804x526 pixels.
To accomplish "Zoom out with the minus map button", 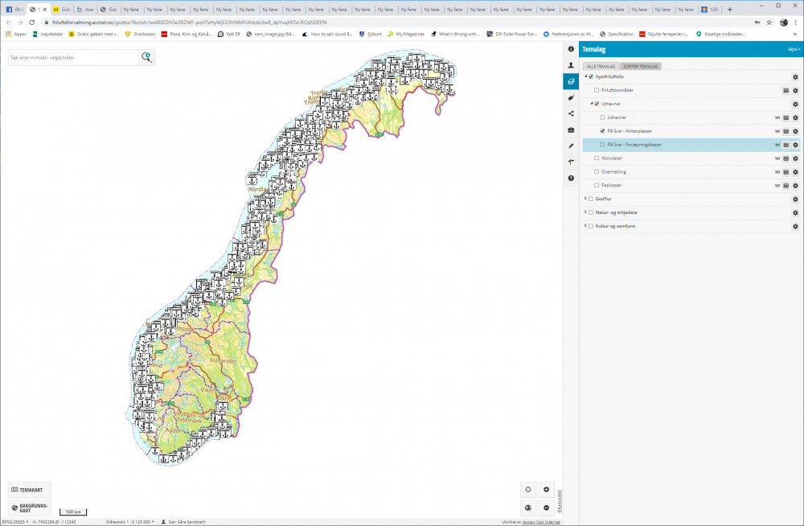I will point(546,508).
